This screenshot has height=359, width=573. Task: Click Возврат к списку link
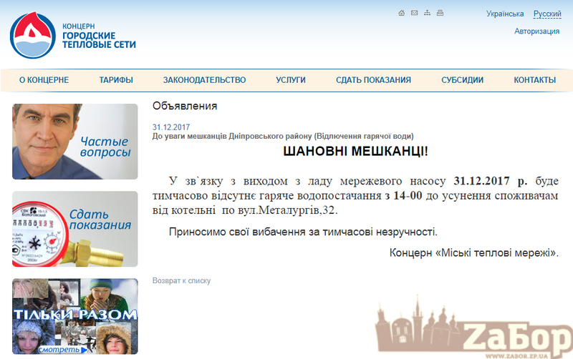click(181, 280)
